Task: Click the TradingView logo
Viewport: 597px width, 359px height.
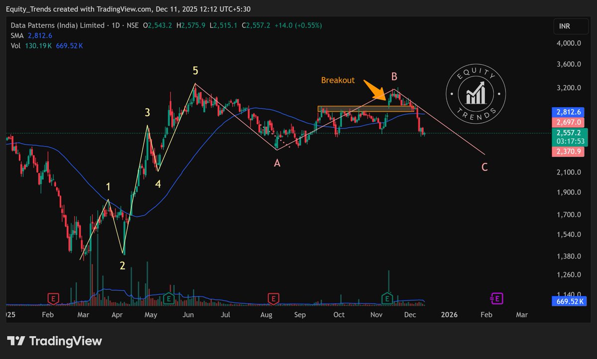Action: 55,341
